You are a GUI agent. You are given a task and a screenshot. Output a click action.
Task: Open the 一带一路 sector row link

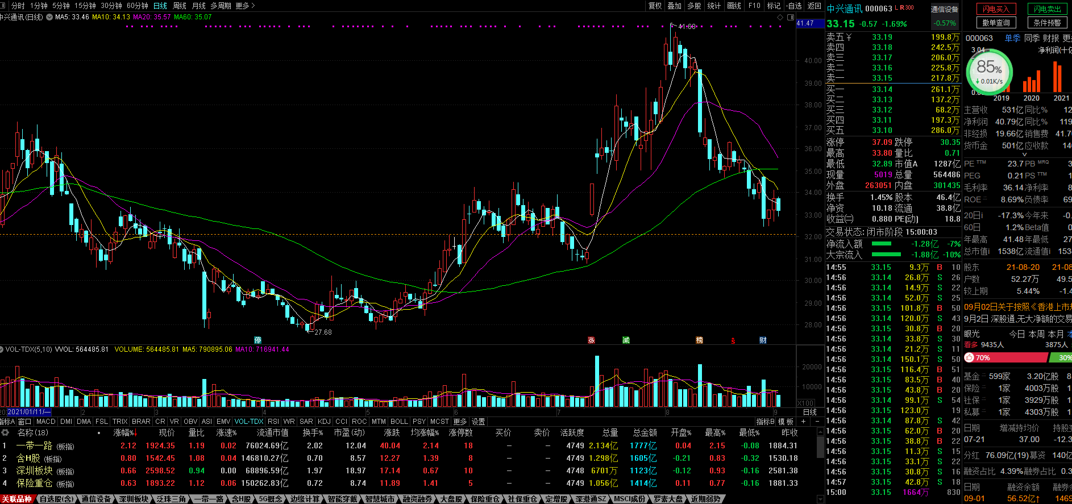34,445
